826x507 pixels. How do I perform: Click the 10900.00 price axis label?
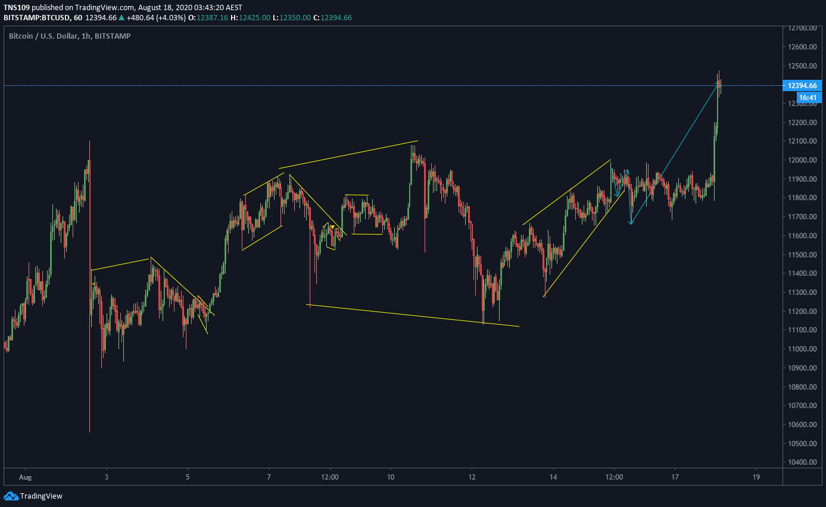(803, 368)
